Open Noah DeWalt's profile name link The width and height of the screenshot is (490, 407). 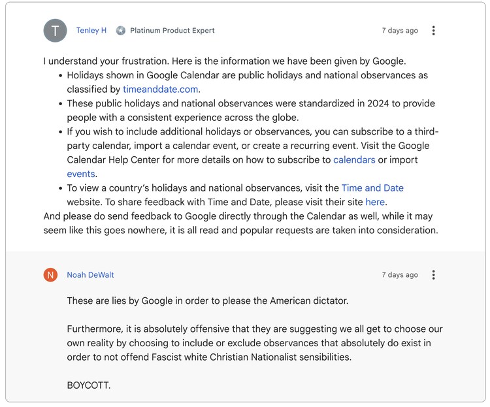(x=90, y=275)
